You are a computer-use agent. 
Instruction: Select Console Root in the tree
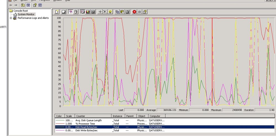[x=21, y=11]
